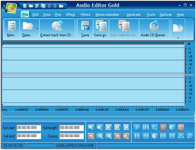
Task: Toggle the Pause button
Action: click(163, 127)
